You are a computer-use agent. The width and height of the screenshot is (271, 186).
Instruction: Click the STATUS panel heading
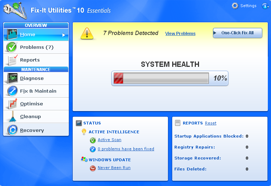[x=92, y=123]
